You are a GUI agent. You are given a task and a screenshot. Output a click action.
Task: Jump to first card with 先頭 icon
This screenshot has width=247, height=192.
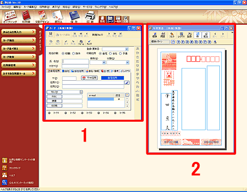tap(75, 35)
